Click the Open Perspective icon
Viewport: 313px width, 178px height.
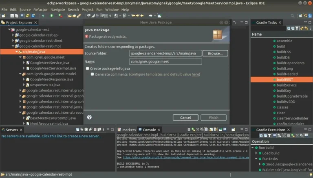tap(300, 15)
